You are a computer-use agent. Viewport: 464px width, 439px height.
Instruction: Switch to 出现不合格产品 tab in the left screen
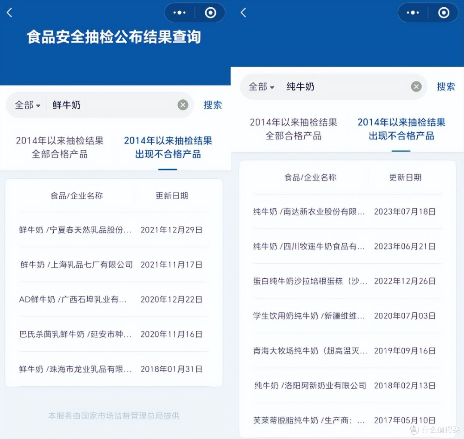tap(168, 147)
